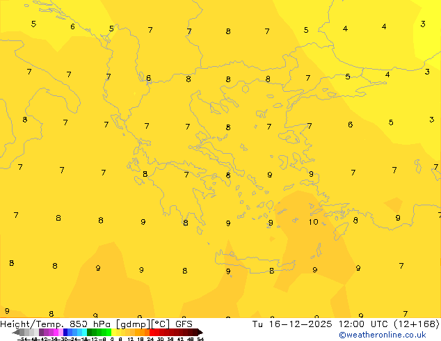Screen dimensions: 441x341
Task: Select the gray swatch in the legend
Action: click(x=22, y=332)
